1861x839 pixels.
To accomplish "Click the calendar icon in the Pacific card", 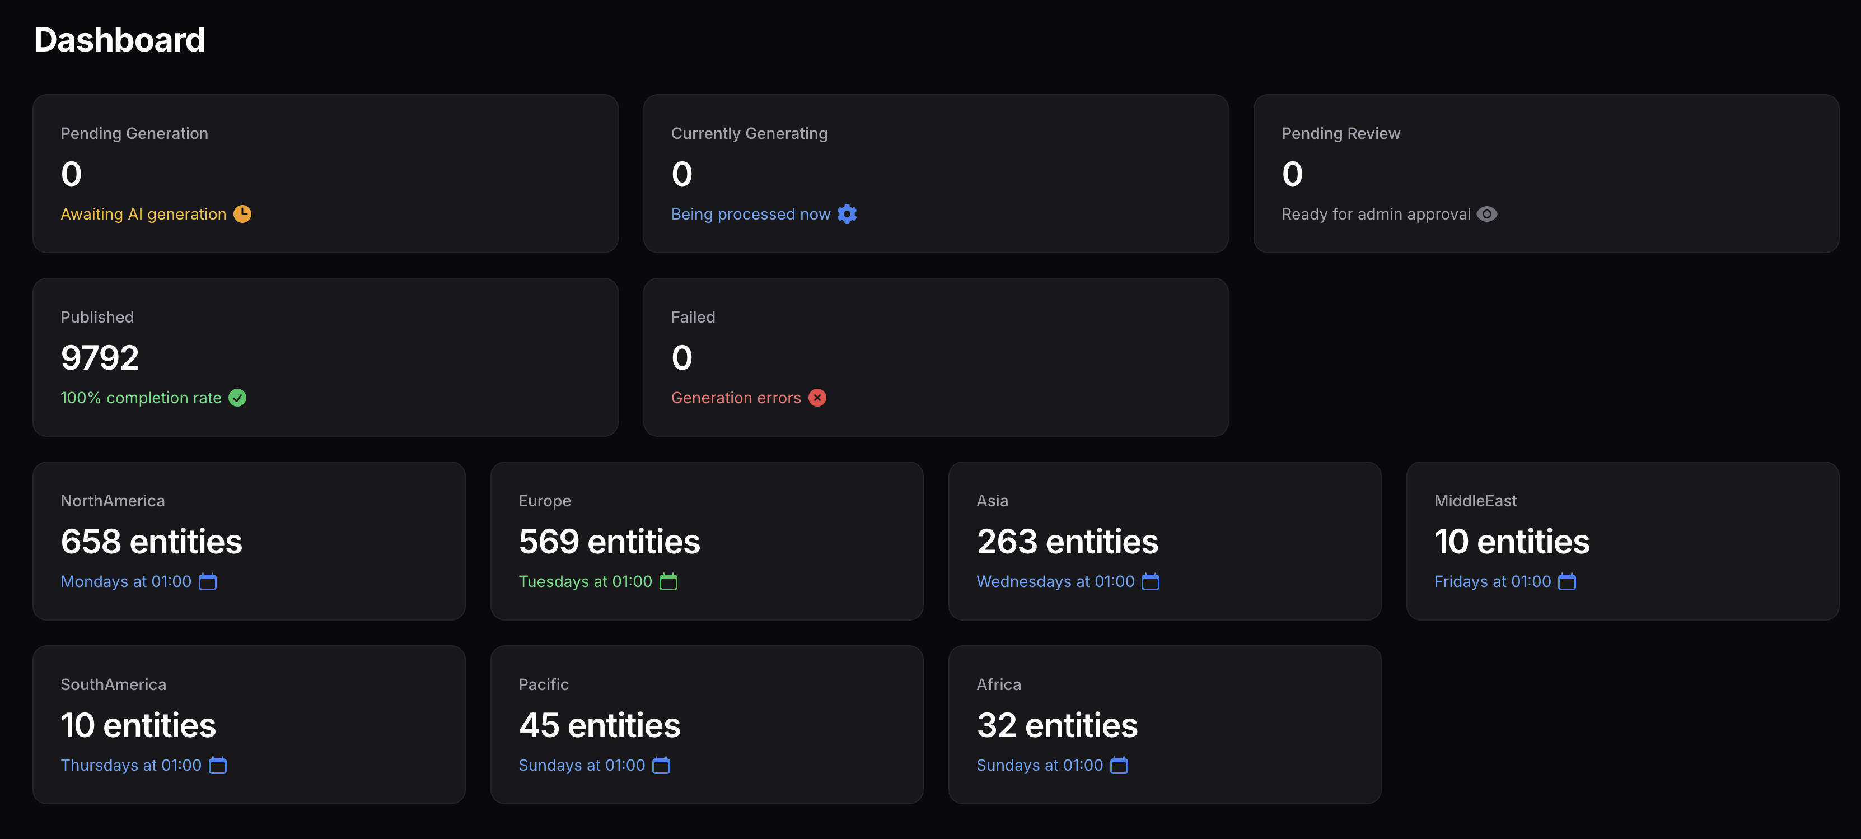I will point(661,765).
